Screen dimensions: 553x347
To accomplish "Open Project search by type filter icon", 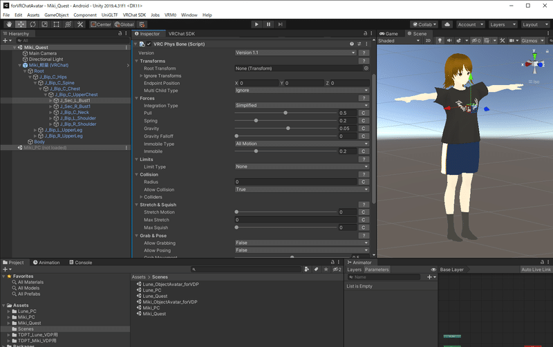I will pos(307,270).
